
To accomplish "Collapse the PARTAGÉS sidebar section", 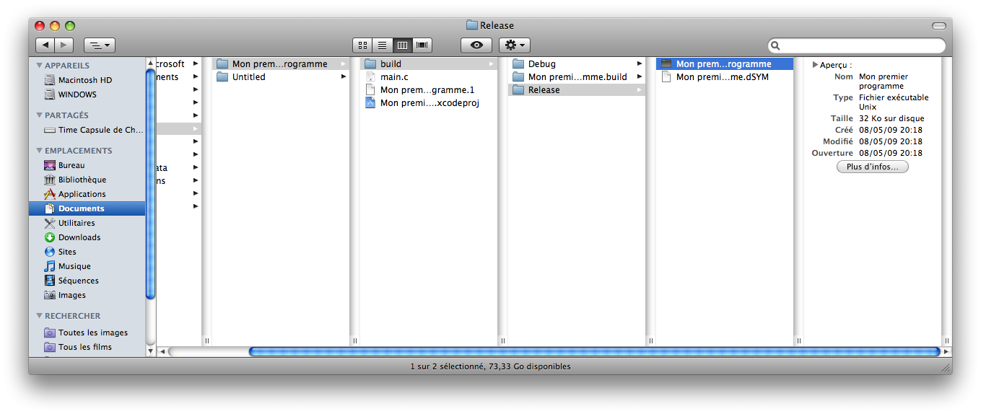I will click(40, 115).
